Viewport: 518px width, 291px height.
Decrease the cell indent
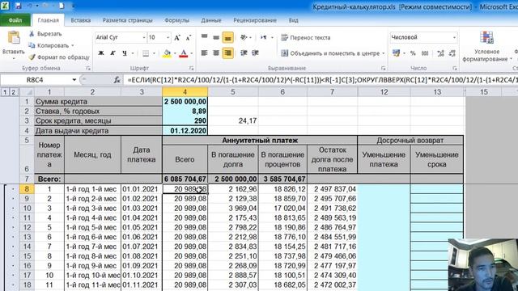click(244, 53)
